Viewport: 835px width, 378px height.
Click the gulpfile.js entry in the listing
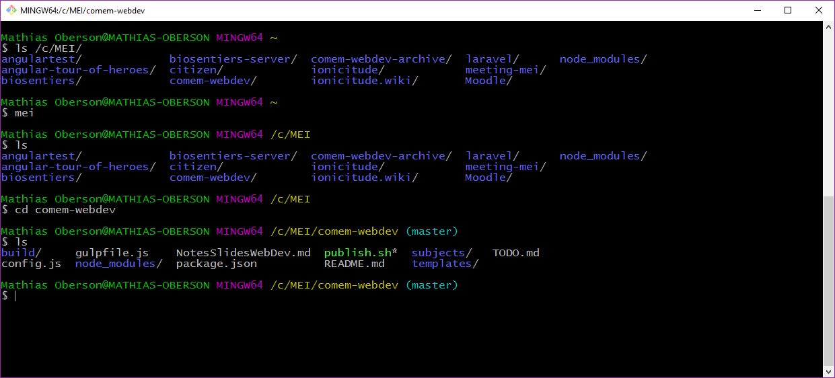pyautogui.click(x=112, y=253)
